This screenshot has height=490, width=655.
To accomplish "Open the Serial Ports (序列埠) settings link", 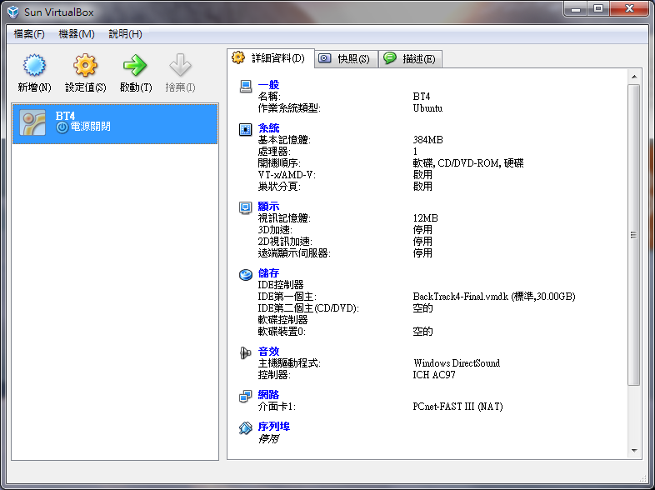I will (x=274, y=427).
